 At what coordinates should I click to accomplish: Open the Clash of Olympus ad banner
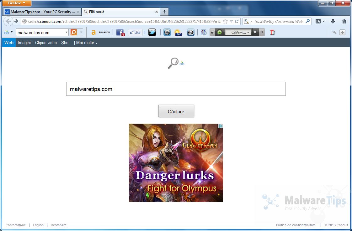(176, 163)
